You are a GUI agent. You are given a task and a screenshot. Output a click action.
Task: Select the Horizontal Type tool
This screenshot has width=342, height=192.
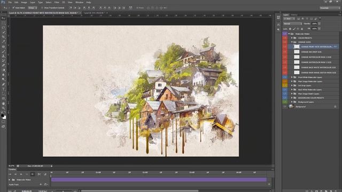pyautogui.click(x=3, y=89)
